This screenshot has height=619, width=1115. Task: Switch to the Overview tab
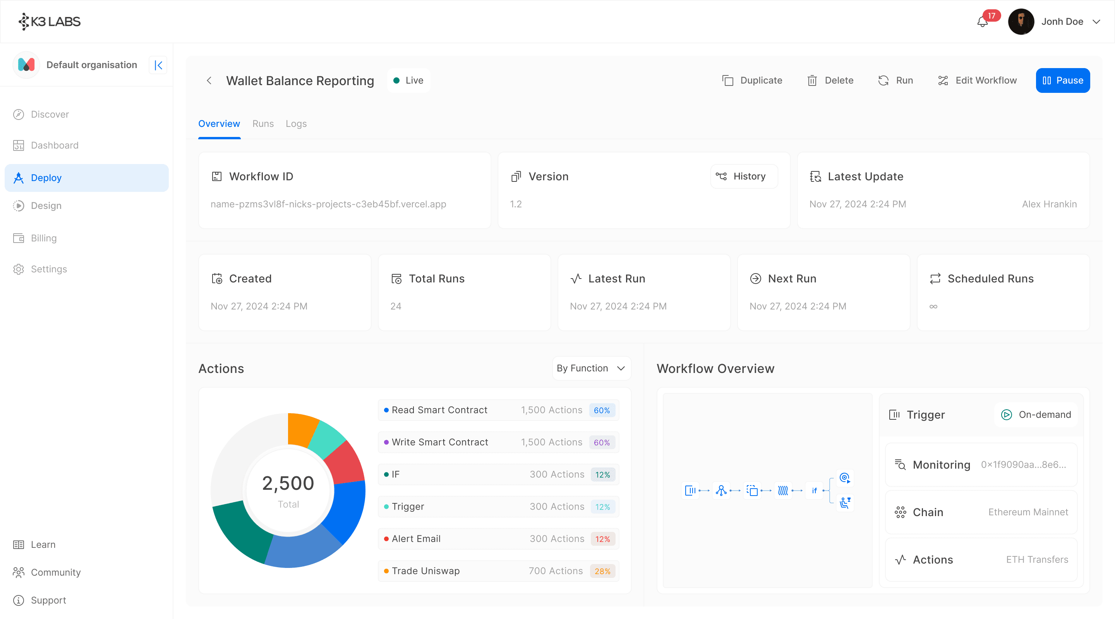(219, 124)
